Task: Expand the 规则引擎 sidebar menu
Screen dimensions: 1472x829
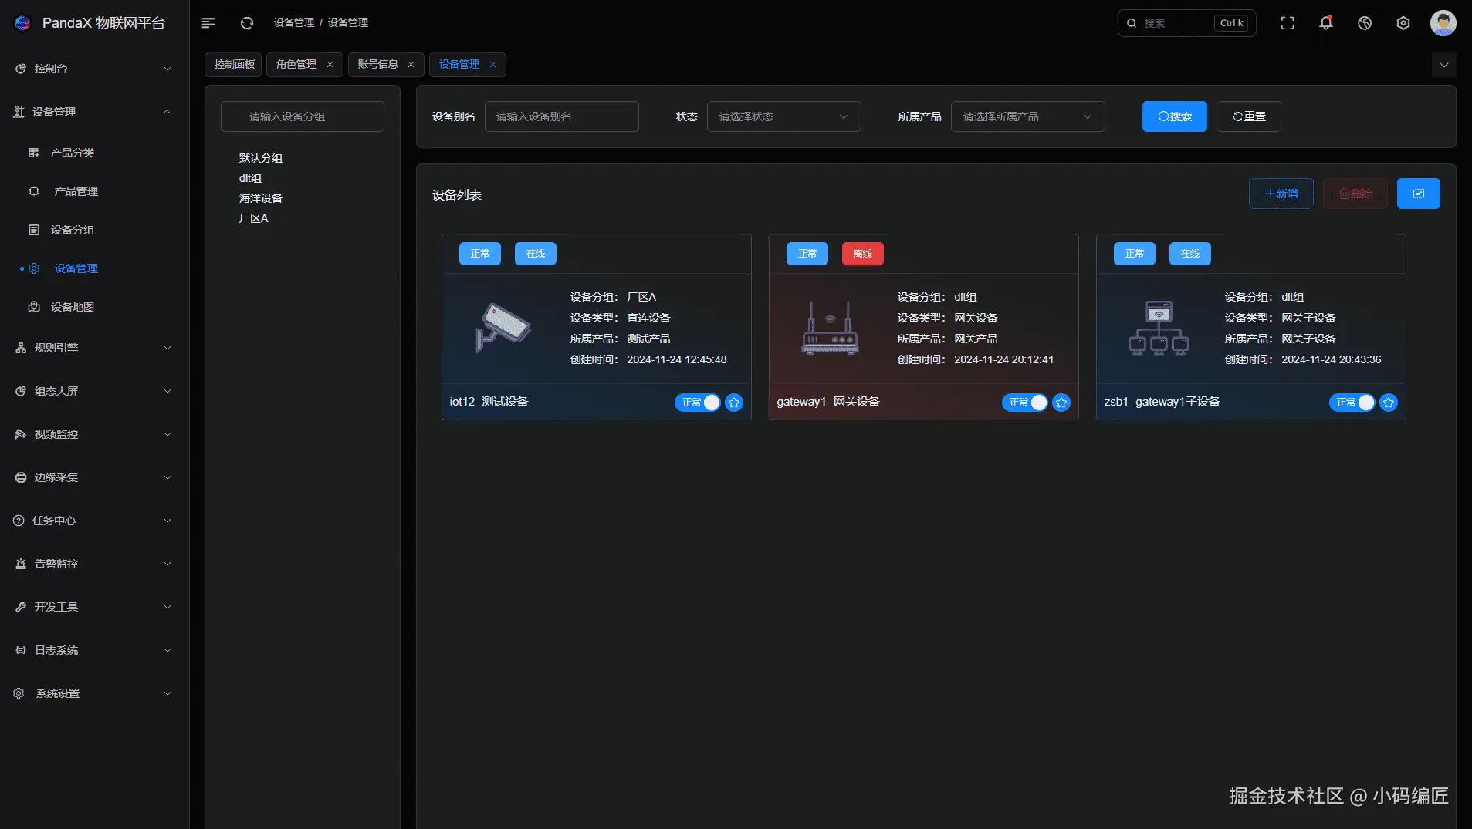Action: point(94,348)
